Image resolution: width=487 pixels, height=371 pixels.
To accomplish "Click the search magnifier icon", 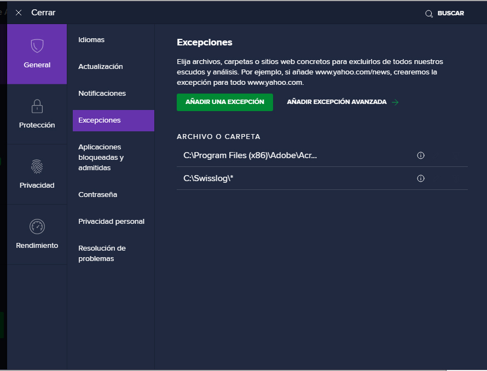I will (429, 14).
